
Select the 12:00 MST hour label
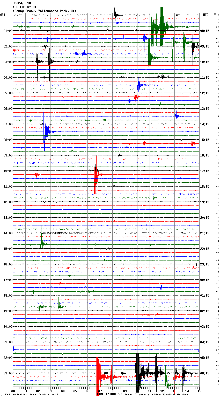point(8,202)
